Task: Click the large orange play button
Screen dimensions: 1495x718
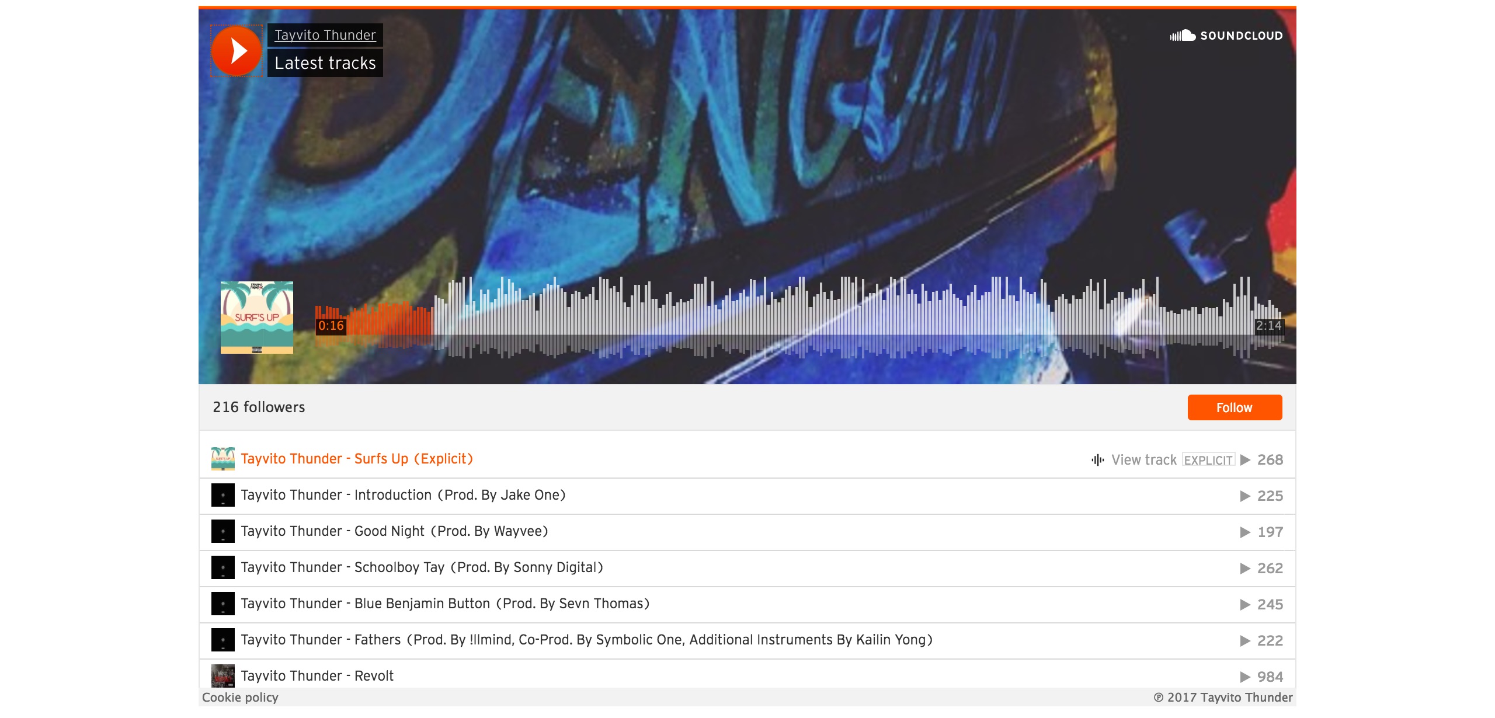Action: click(x=237, y=51)
